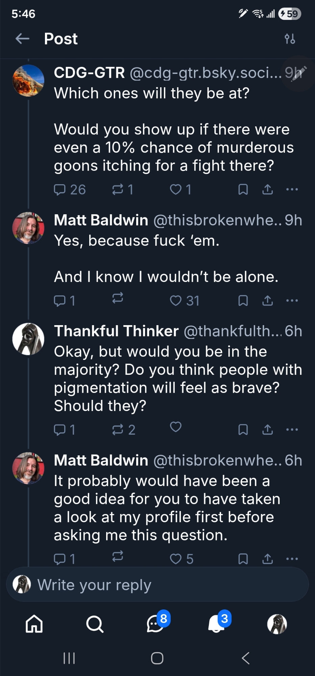Open the Thankful Thinker display name link
315x676 pixels.
coord(116,331)
